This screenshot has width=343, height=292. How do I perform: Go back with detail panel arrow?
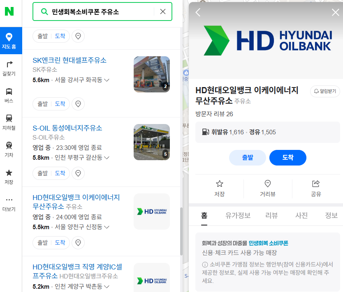point(198,12)
